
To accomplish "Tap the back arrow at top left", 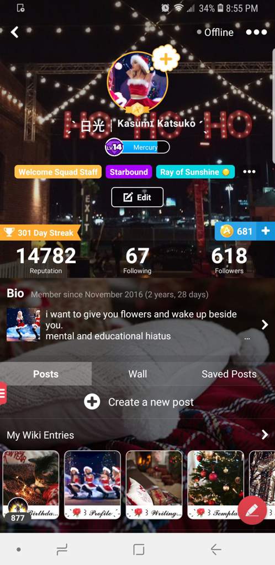I will pos(14,32).
